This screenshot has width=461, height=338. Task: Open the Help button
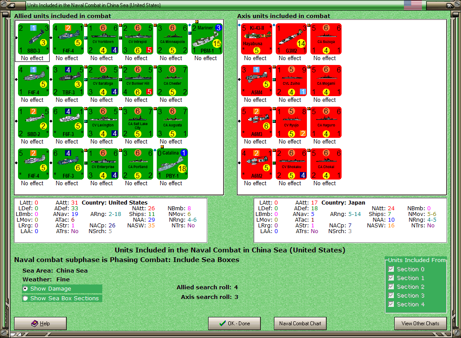click(40, 324)
